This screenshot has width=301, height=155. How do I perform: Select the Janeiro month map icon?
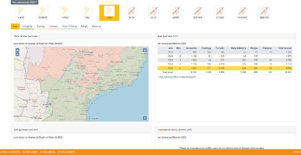point(21,11)
